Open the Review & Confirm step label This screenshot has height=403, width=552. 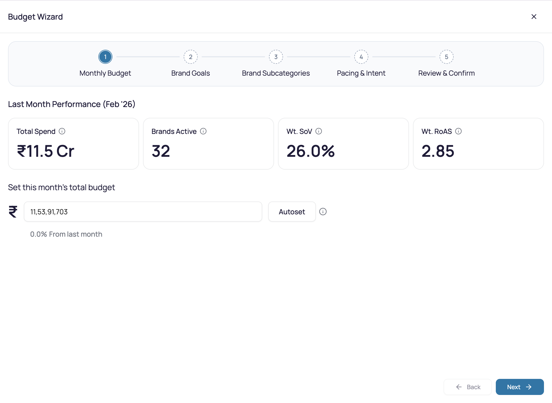coord(447,73)
